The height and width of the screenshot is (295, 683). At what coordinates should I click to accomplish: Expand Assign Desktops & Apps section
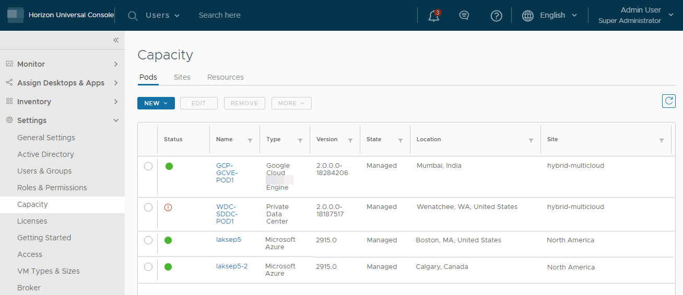click(x=116, y=83)
